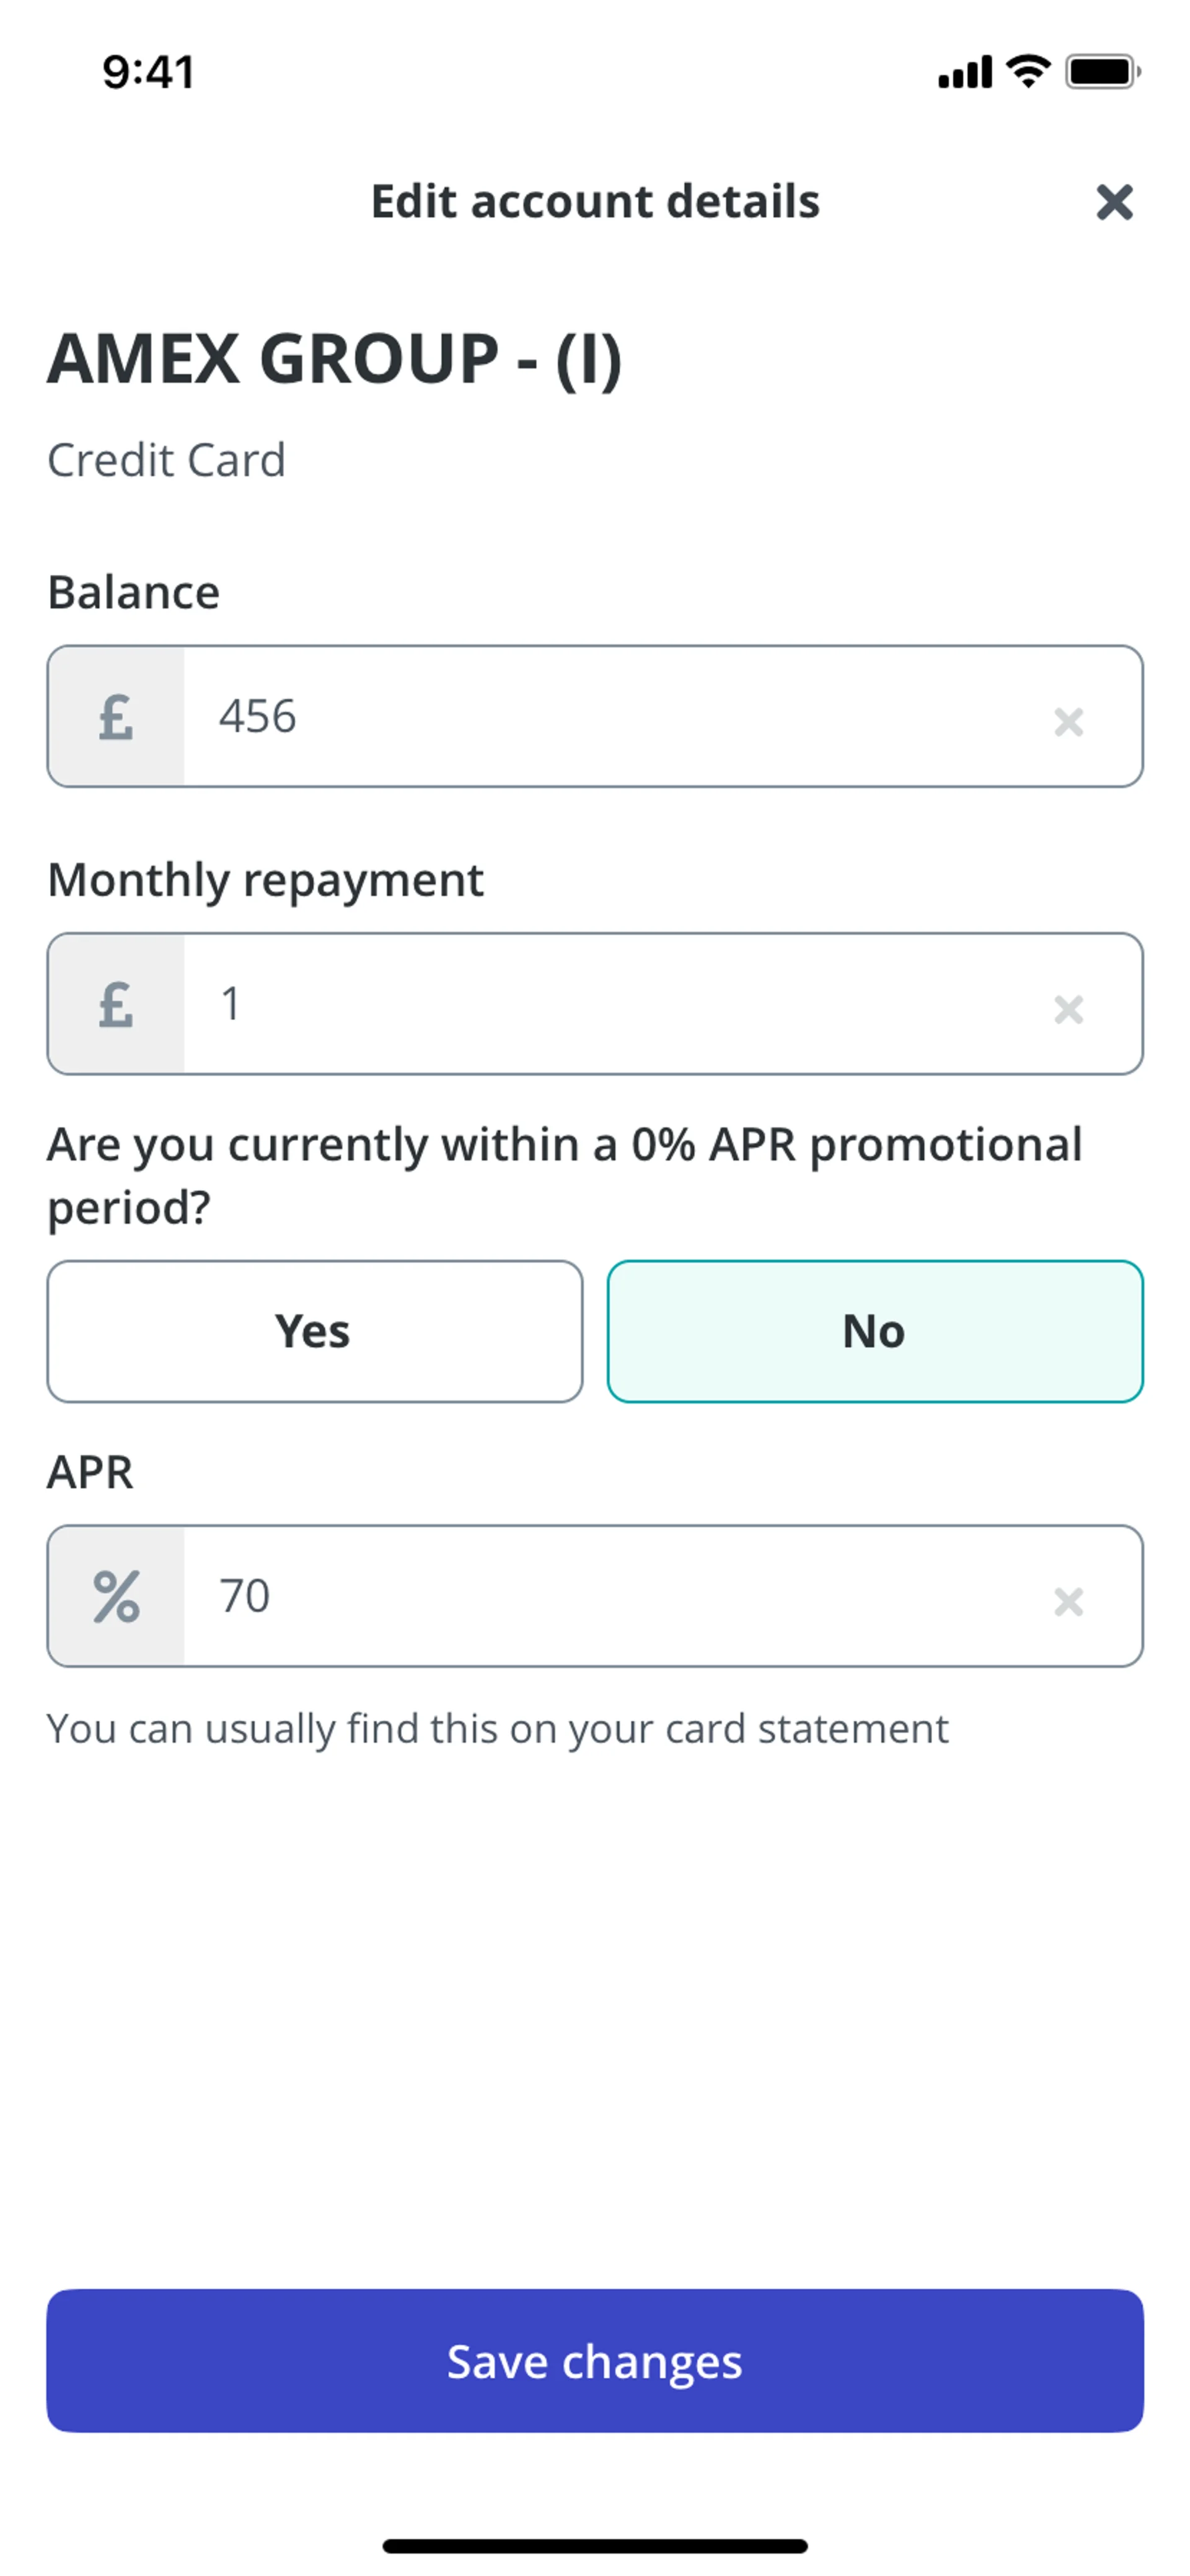Tap the Wi-Fi icon in status bar

(x=1028, y=71)
